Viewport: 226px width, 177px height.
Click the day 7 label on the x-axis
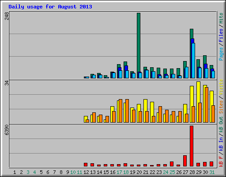(x=54, y=172)
